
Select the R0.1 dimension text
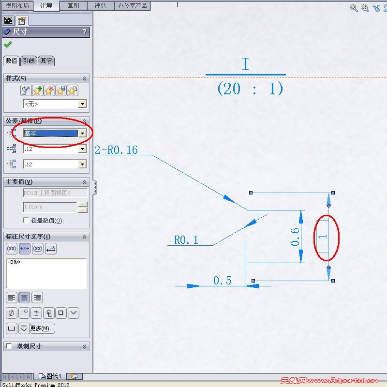point(186,240)
